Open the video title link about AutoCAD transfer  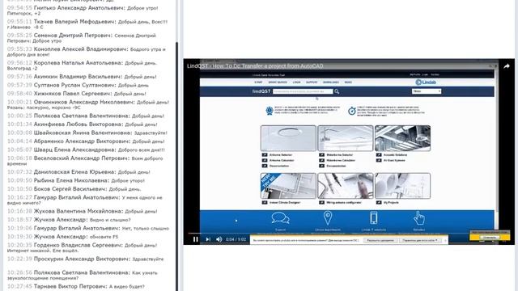coord(255,66)
